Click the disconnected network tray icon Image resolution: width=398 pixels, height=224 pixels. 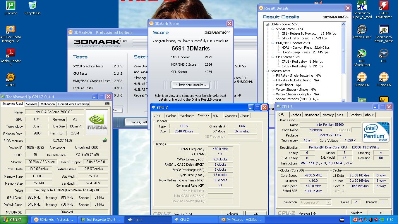(360, 220)
